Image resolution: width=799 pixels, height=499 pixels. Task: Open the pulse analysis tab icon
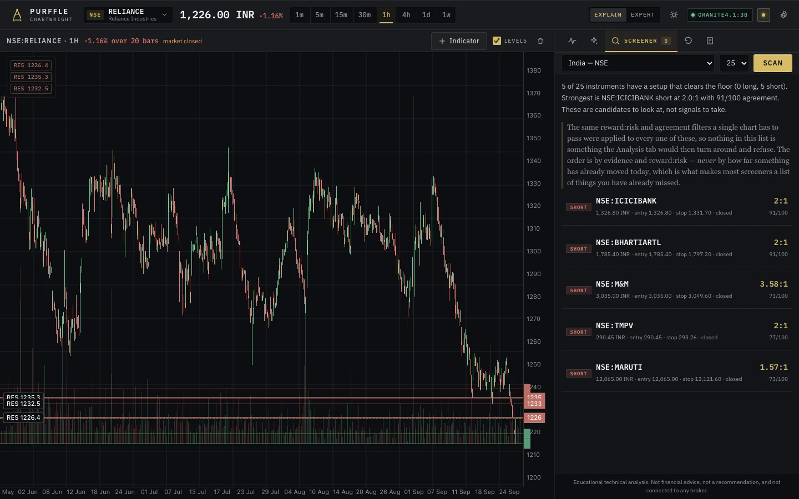click(x=573, y=41)
